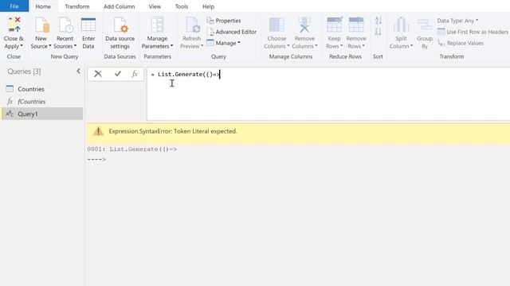
Task: Expand the Remove Columns dropdown arrow
Action: pos(316,46)
